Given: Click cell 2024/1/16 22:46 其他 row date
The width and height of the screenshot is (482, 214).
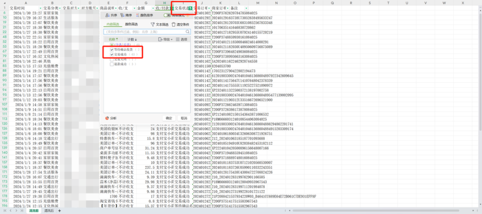Looking at the screenshot, I should (x=26, y=61).
